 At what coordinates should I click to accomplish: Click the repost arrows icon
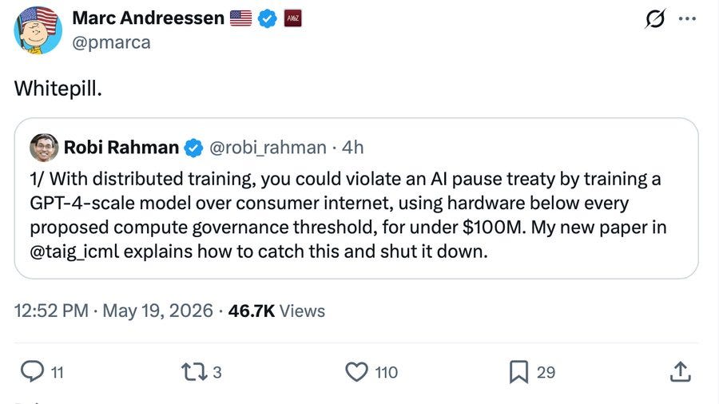(194, 372)
